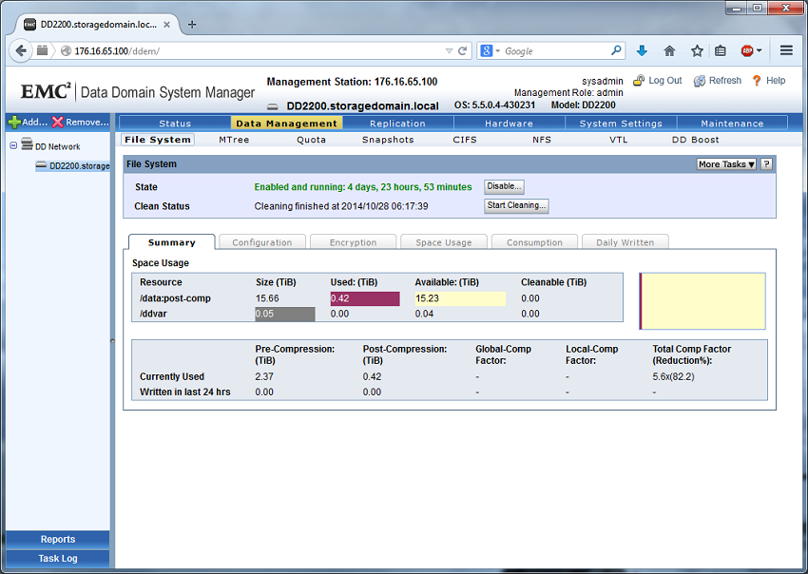Switch to the Maintenance tab
This screenshot has height=574, width=808.
pos(732,124)
